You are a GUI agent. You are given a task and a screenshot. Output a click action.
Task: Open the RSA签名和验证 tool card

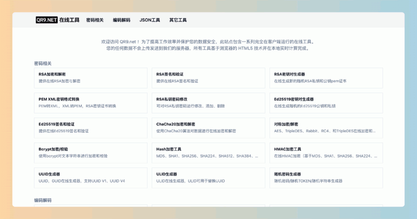click(x=208, y=78)
